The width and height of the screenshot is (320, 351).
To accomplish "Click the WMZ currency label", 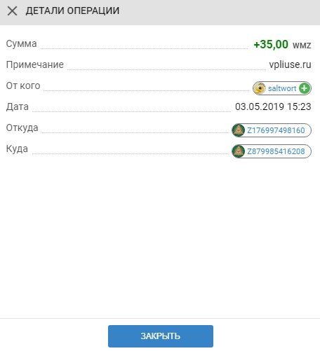I will coord(302,45).
